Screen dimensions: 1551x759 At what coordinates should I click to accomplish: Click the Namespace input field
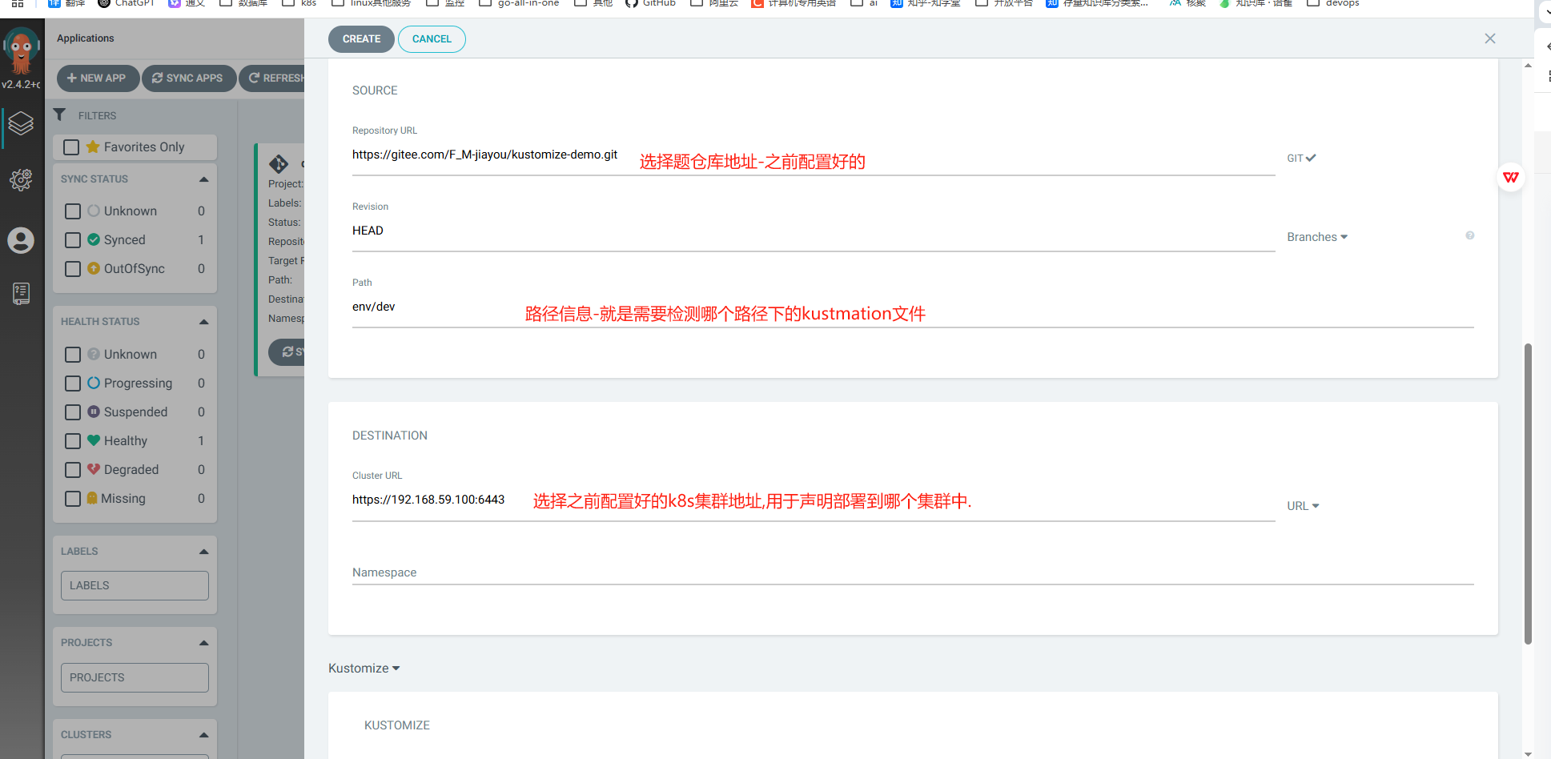(x=913, y=572)
